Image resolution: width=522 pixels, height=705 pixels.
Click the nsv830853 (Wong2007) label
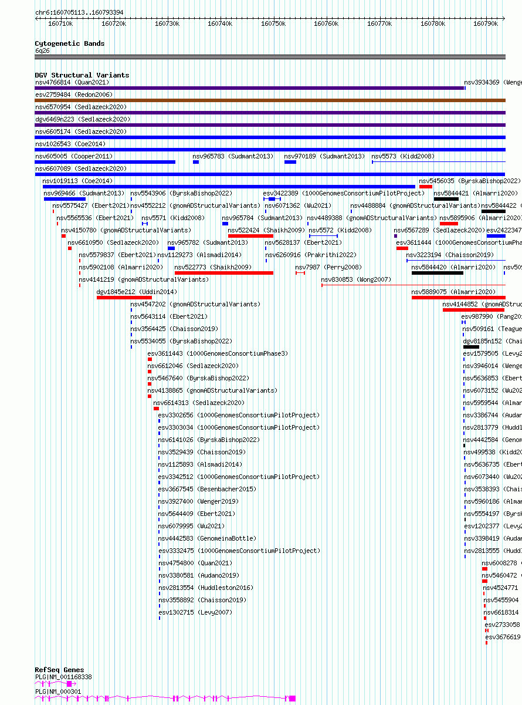(x=356, y=279)
